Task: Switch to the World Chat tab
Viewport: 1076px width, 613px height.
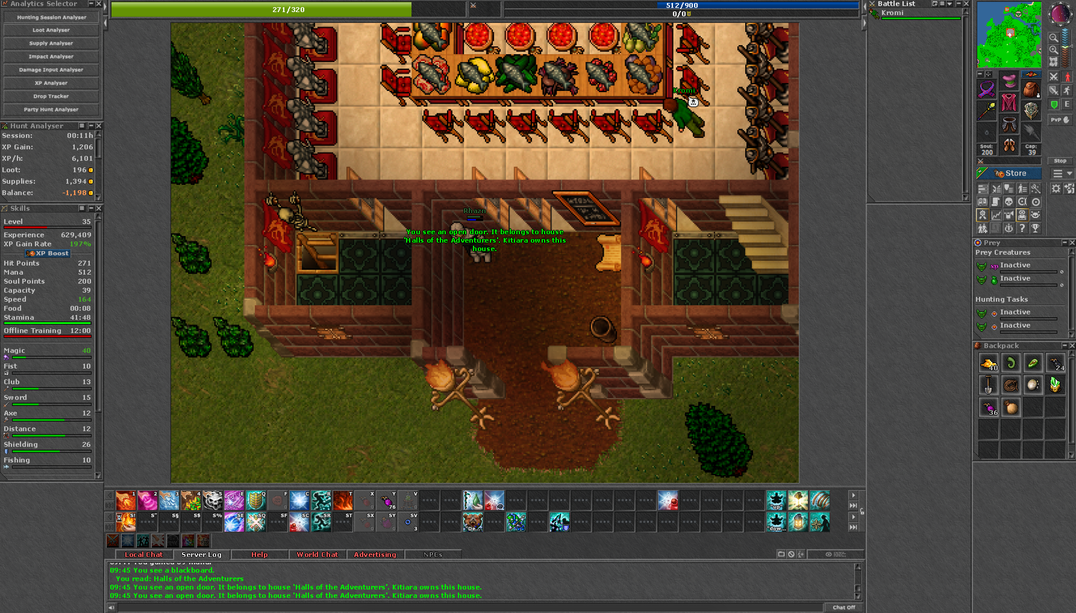Action: tap(317, 555)
